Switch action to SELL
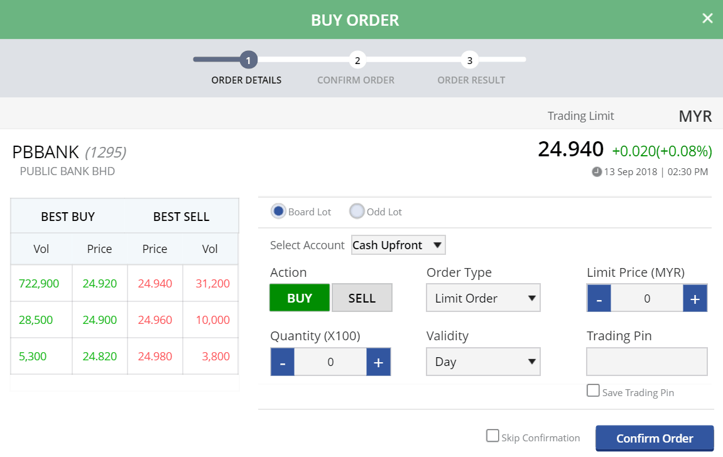The height and width of the screenshot is (457, 723). pyautogui.click(x=362, y=298)
